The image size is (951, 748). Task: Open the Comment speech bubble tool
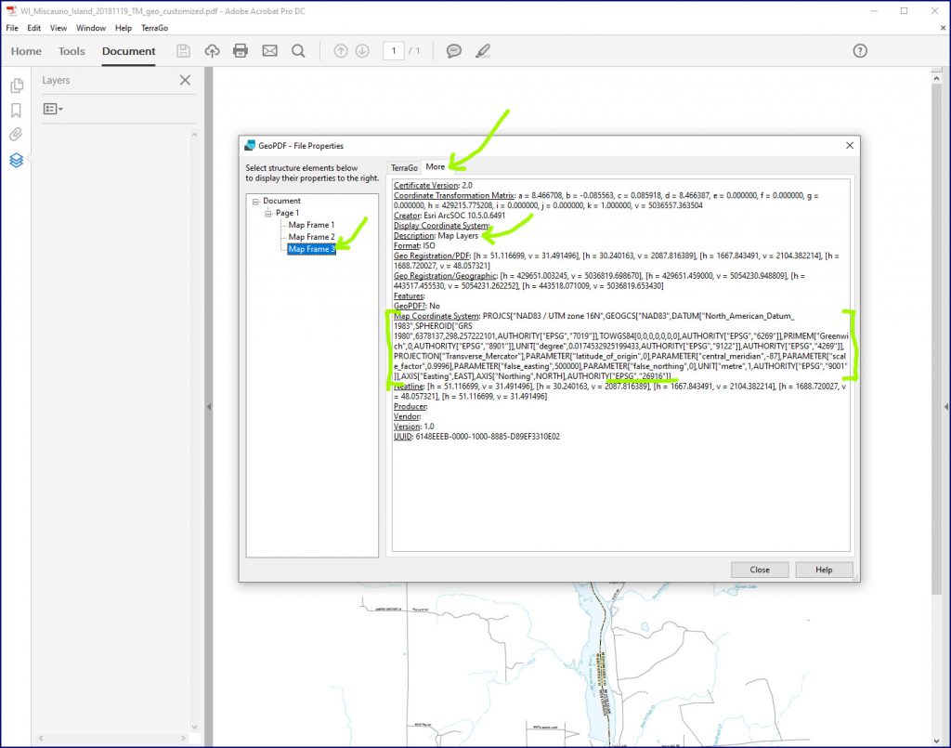[x=453, y=51]
